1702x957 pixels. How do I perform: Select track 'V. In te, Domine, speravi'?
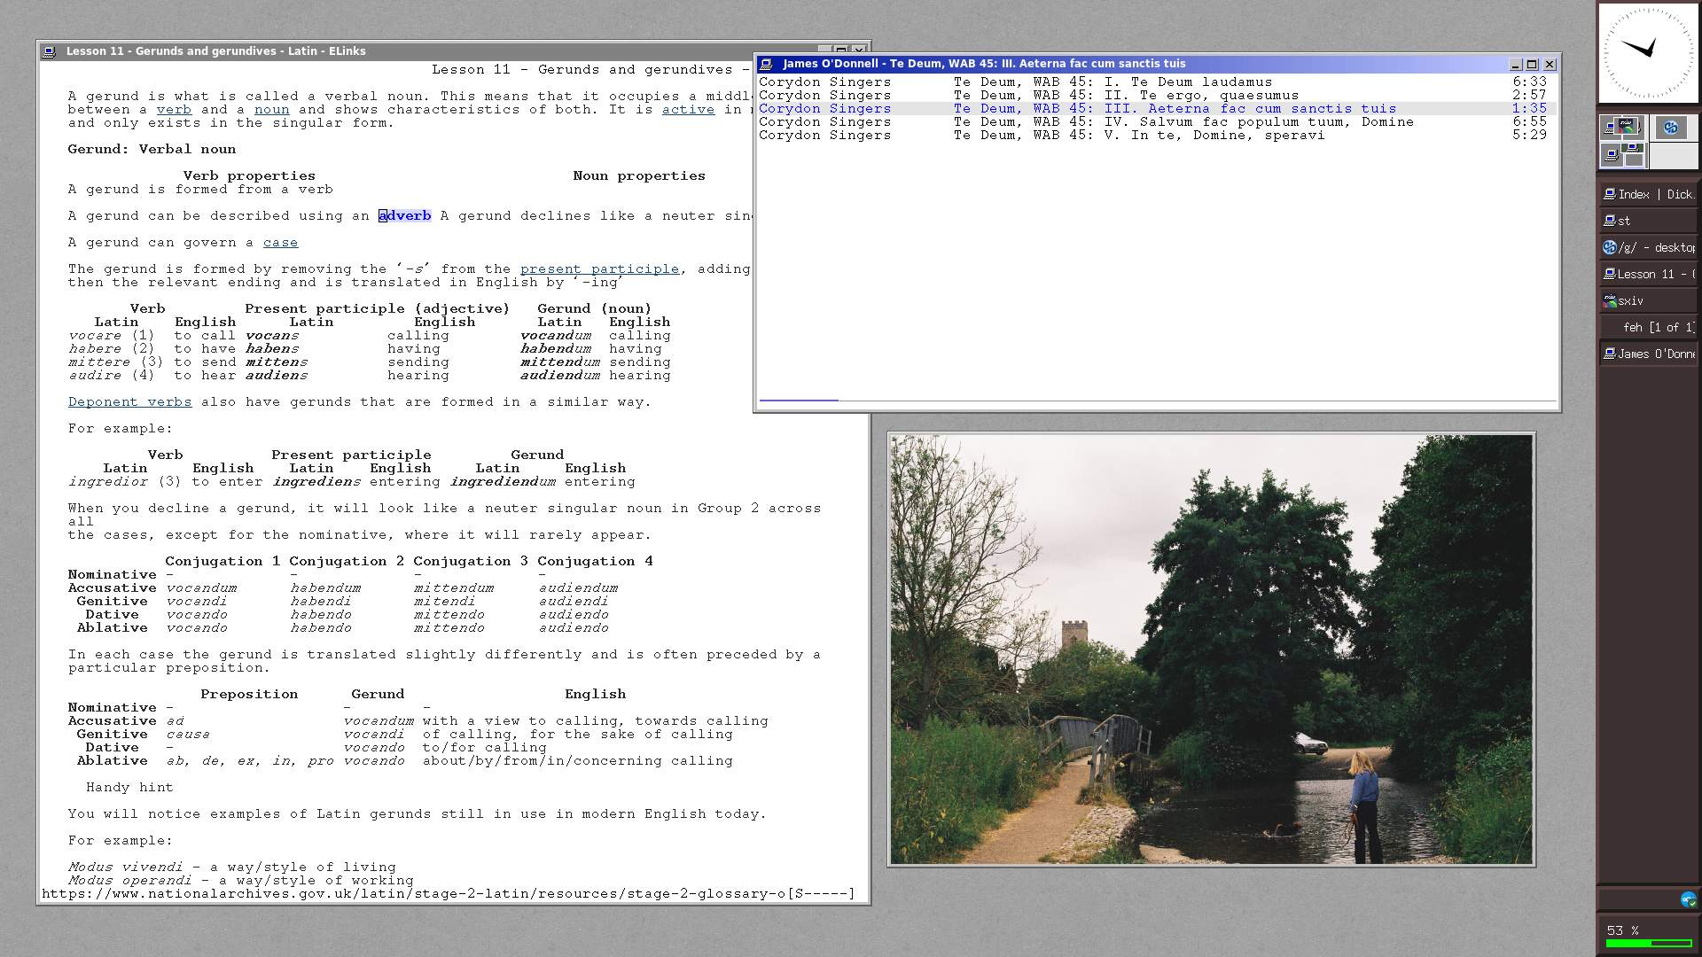pyautogui.click(x=1214, y=135)
